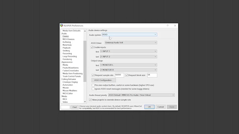Select Recording in the preferences tree
239x134 pixels.
click(67, 53)
